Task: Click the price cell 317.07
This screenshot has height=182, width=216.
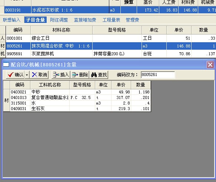Action: pyautogui.click(x=121, y=97)
